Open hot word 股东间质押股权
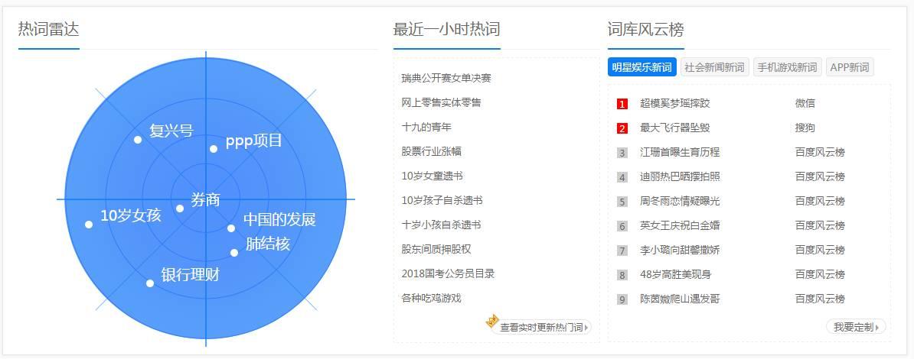 [436, 249]
